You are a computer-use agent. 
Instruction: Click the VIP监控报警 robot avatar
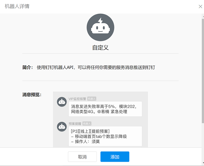(62, 102)
